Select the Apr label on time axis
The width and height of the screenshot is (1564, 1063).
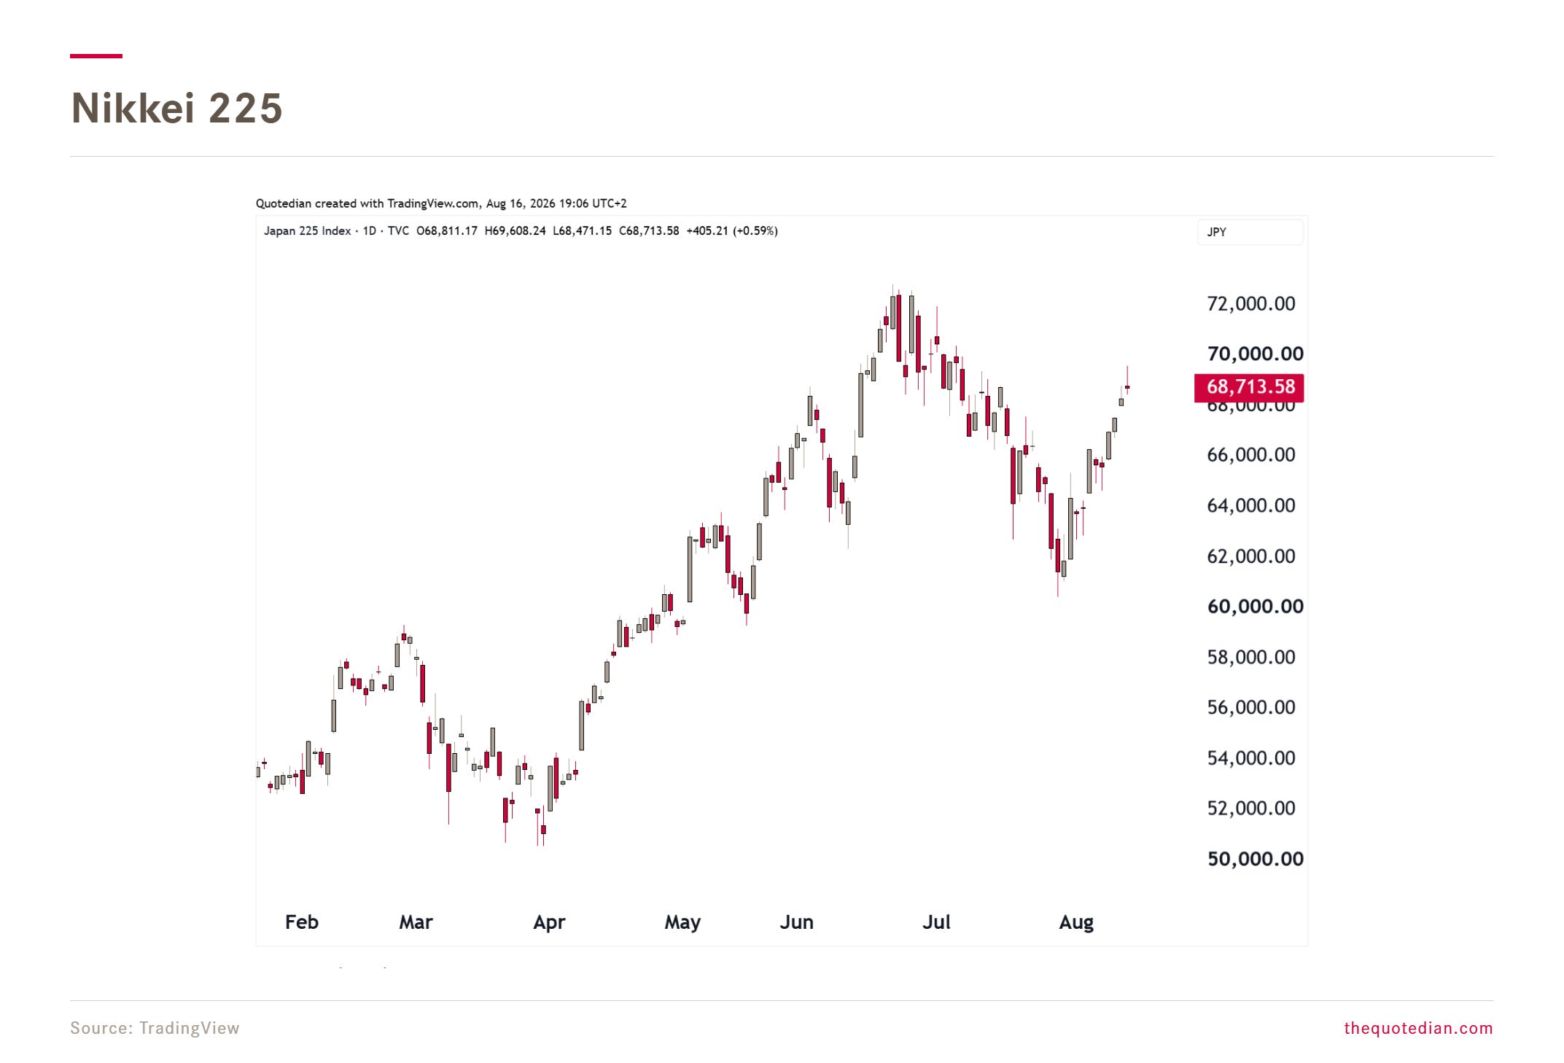[x=549, y=923]
